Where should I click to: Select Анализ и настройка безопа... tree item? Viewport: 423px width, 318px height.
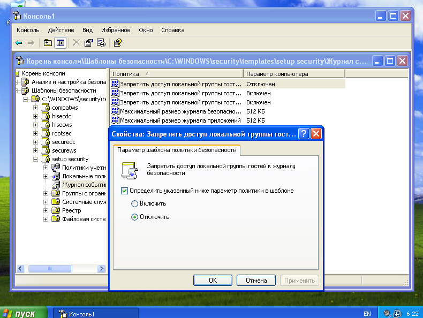(x=69, y=82)
